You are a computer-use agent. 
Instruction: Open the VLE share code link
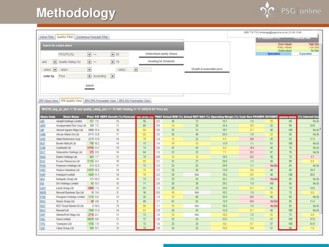pyautogui.click(x=42, y=228)
